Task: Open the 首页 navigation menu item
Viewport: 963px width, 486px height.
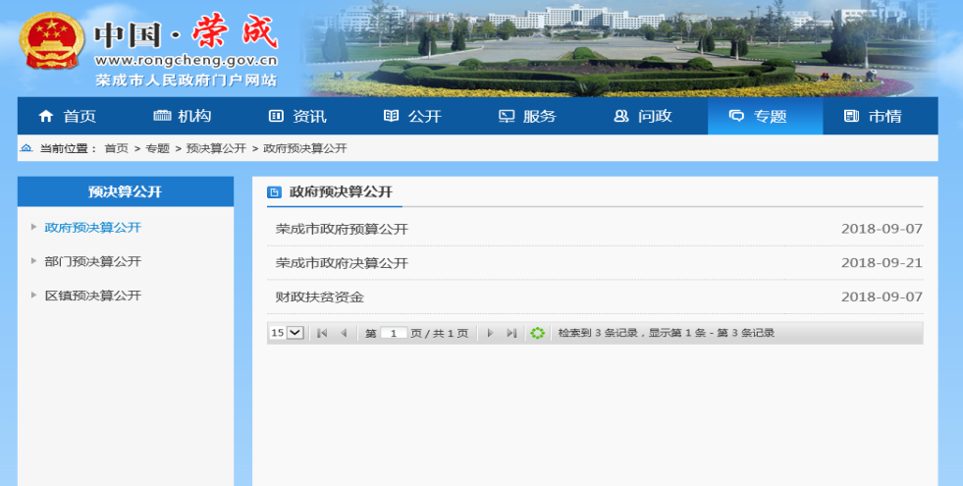Action: (67, 117)
